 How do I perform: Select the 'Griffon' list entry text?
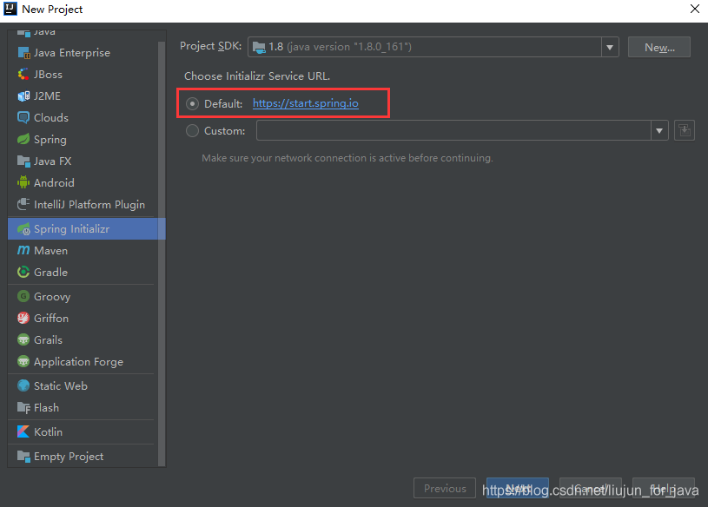51,318
